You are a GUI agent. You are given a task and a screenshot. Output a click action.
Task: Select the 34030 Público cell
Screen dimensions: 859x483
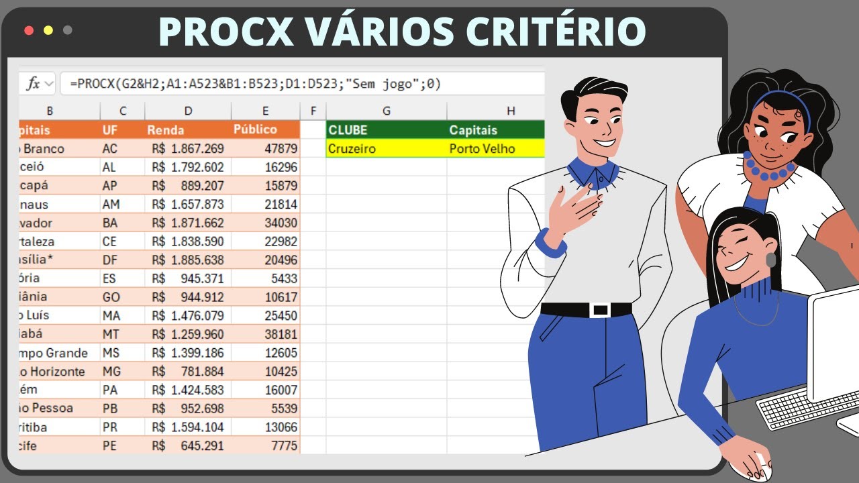click(266, 223)
